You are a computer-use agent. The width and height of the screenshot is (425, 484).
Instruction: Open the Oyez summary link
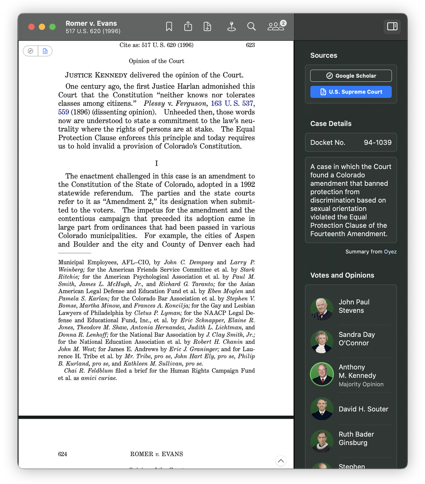pos(390,252)
